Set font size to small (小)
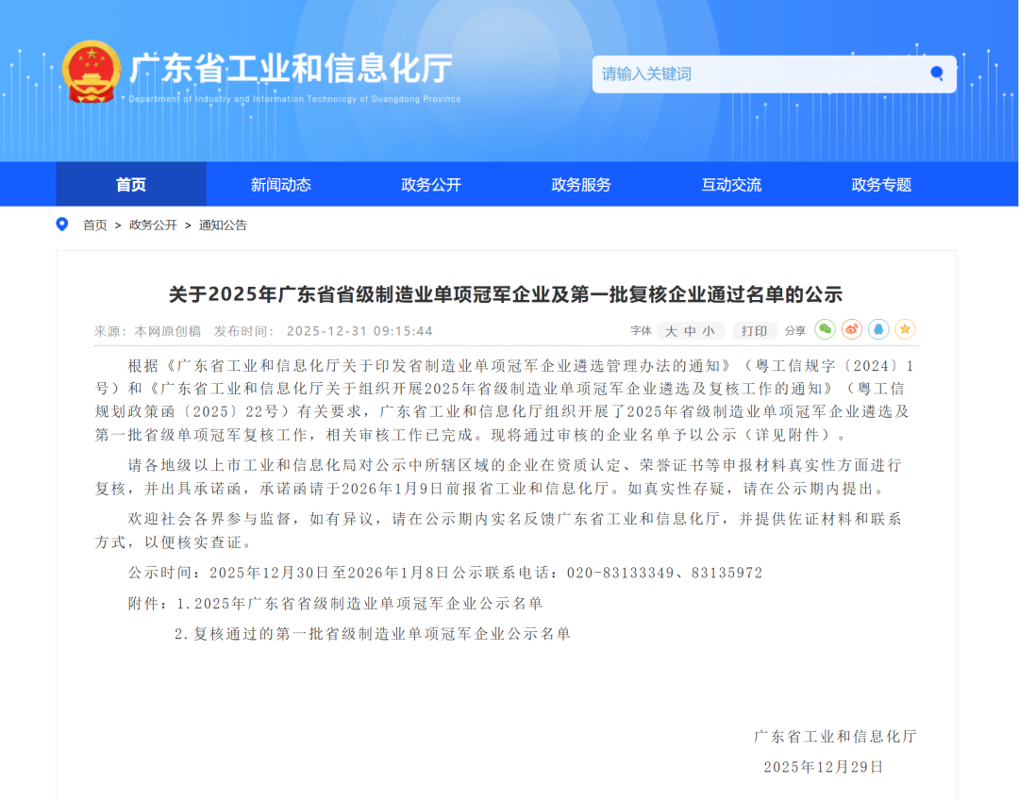 point(708,331)
